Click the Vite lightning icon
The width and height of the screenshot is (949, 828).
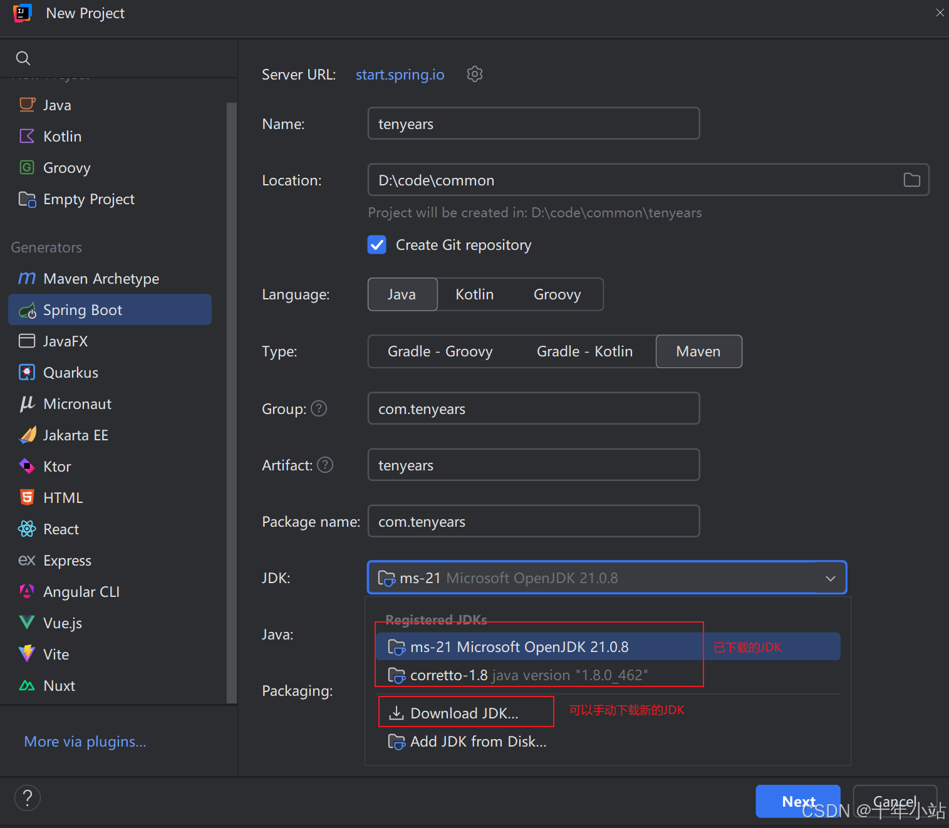coord(27,654)
